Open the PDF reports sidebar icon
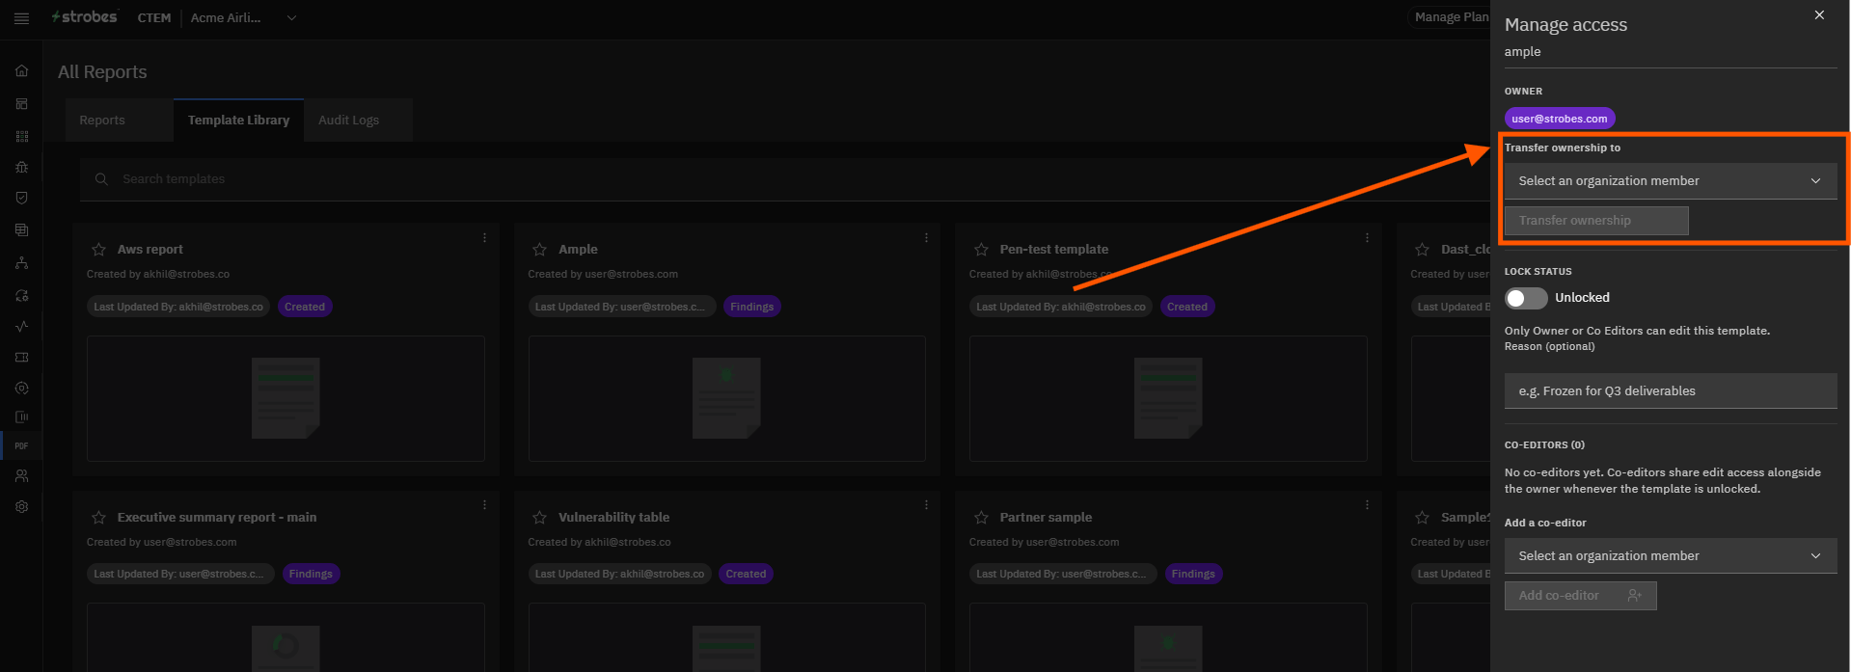 pos(21,445)
